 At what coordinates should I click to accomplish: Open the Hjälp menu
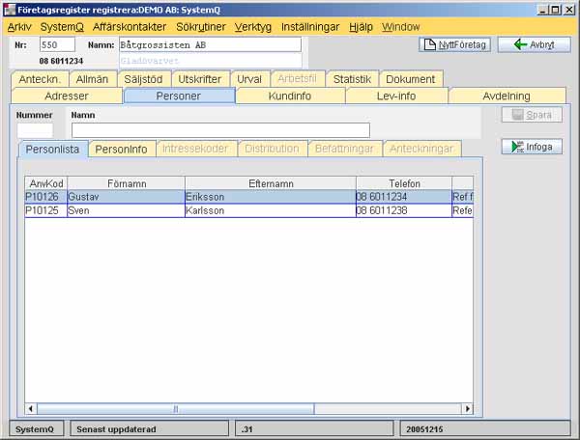pyautogui.click(x=361, y=27)
